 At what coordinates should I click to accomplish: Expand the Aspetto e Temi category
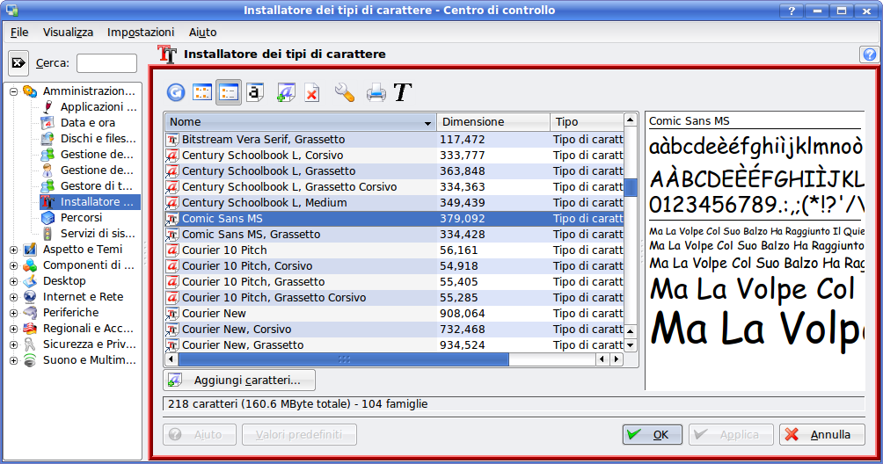click(x=14, y=250)
